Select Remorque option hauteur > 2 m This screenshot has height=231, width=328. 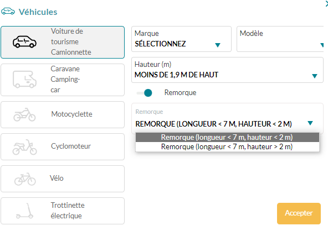tap(227, 146)
